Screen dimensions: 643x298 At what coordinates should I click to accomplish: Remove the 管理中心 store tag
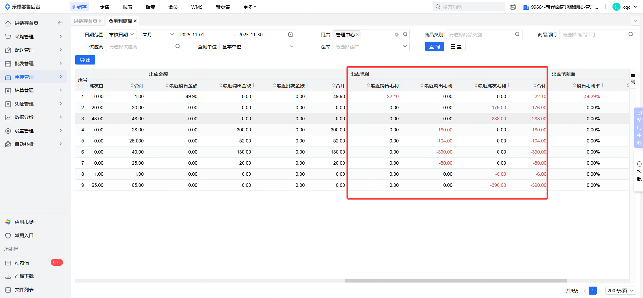click(x=357, y=34)
